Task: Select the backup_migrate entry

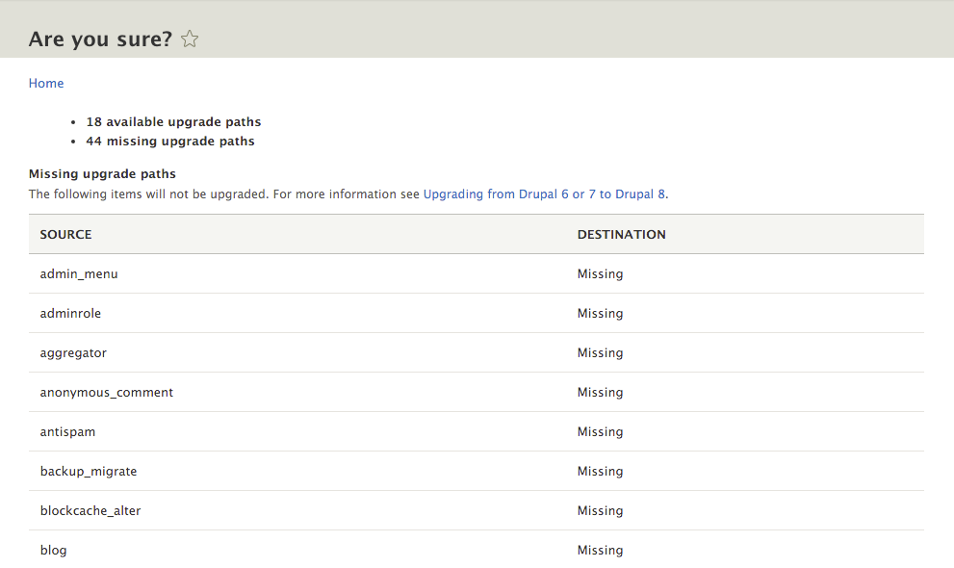Action: 89,472
